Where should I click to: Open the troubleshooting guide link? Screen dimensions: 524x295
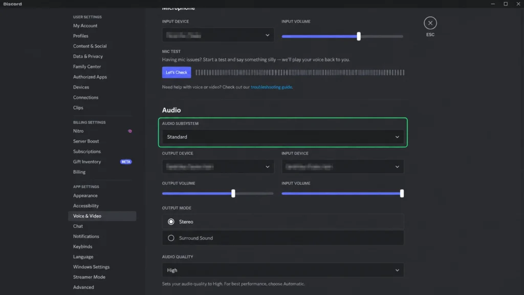[x=271, y=87]
